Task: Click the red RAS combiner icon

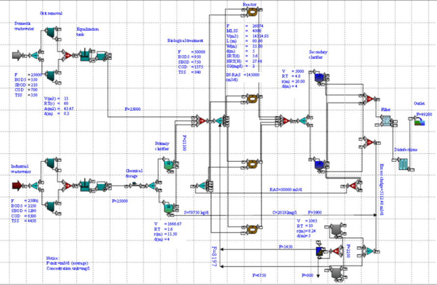Action: point(353,185)
